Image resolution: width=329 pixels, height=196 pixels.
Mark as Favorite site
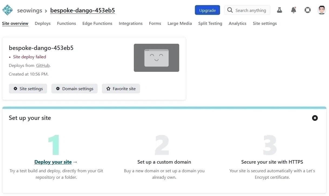point(121,89)
